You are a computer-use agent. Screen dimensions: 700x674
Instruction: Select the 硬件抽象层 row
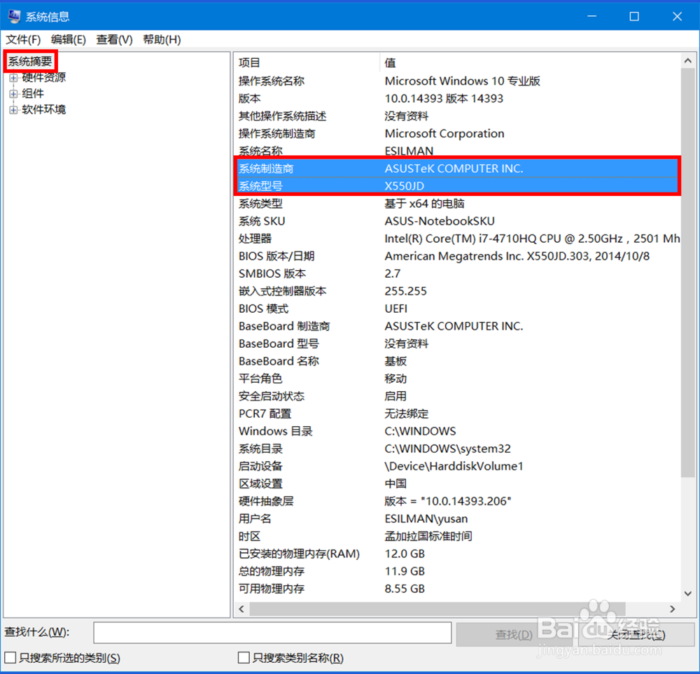458,501
